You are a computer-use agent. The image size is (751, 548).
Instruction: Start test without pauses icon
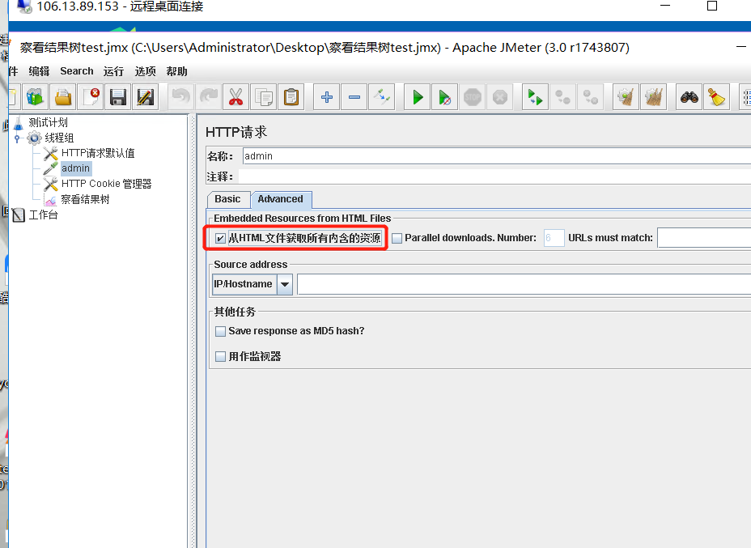(x=445, y=97)
